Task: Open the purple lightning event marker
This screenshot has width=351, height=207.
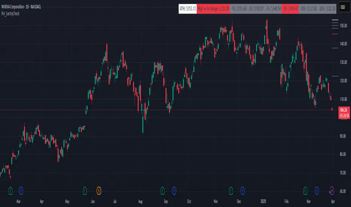Action: [x=331, y=191]
